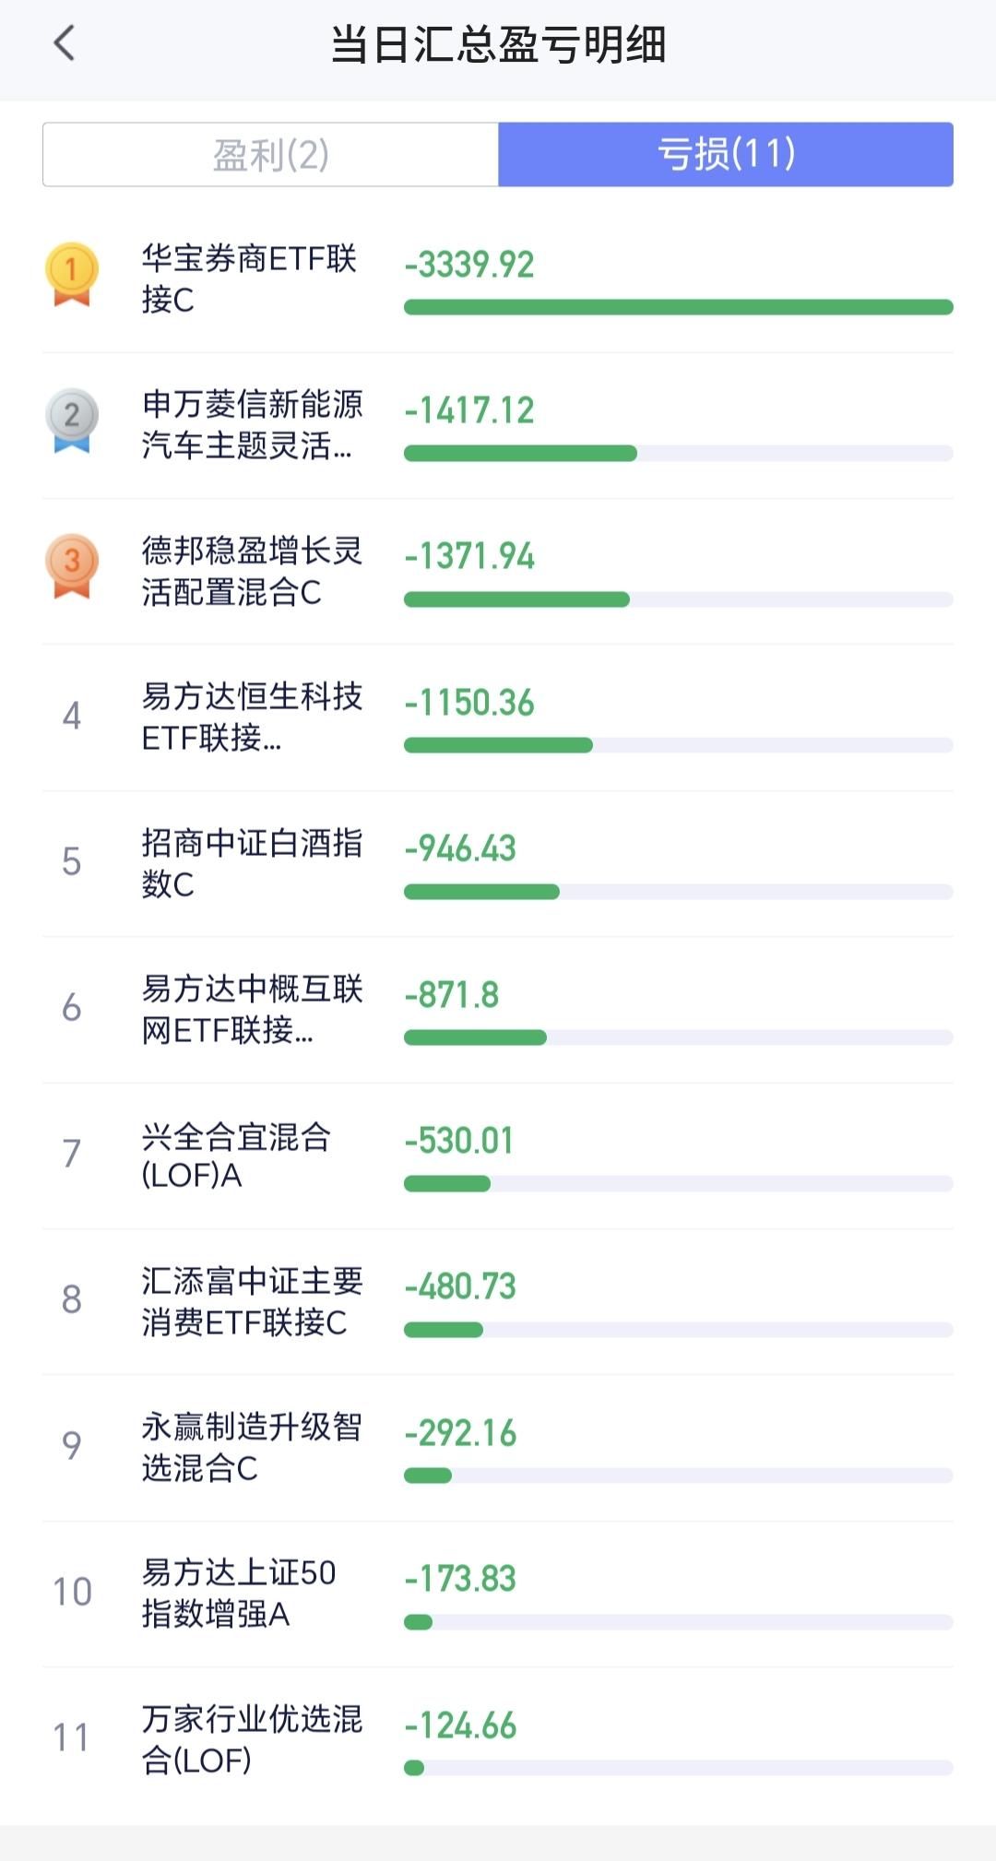Click the 易方达中概互联网ETF联接 progress bar
This screenshot has height=1861, width=996.
click(678, 1037)
